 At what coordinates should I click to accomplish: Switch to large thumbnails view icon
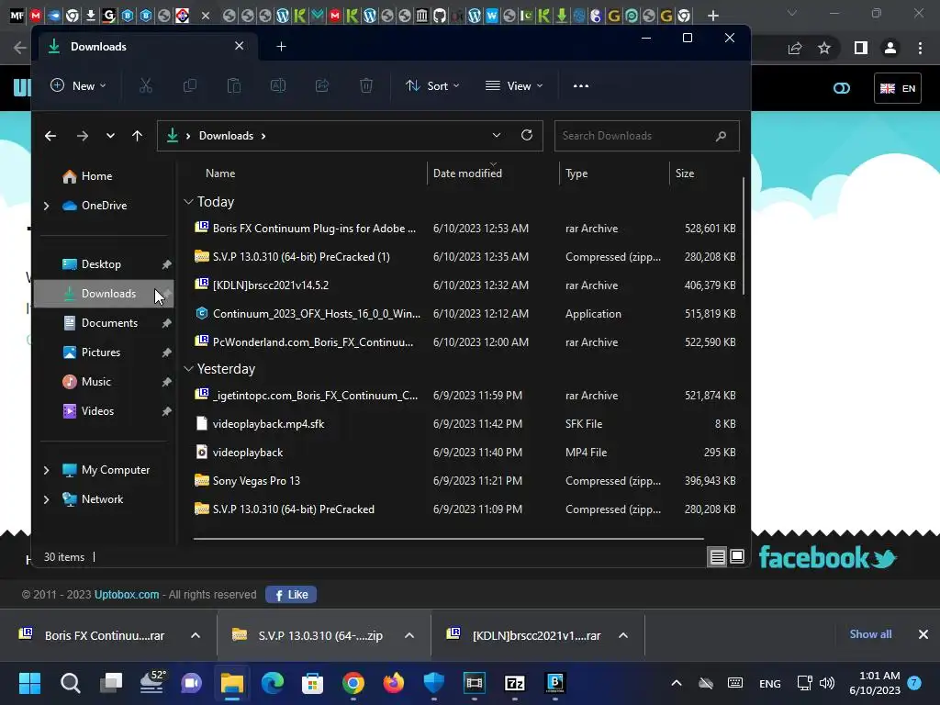[x=737, y=557]
